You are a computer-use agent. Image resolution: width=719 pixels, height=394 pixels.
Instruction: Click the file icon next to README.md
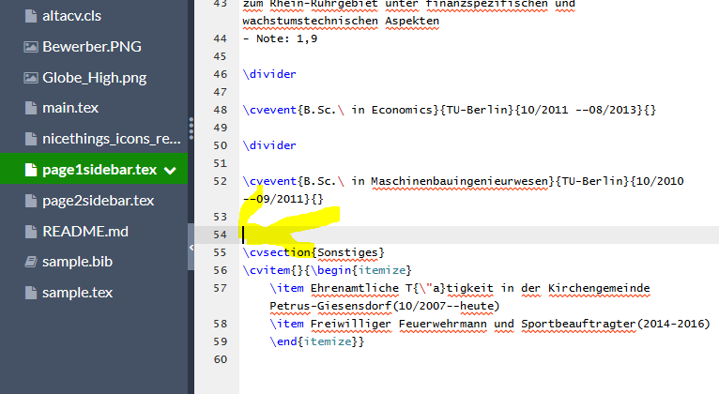pos(30,231)
